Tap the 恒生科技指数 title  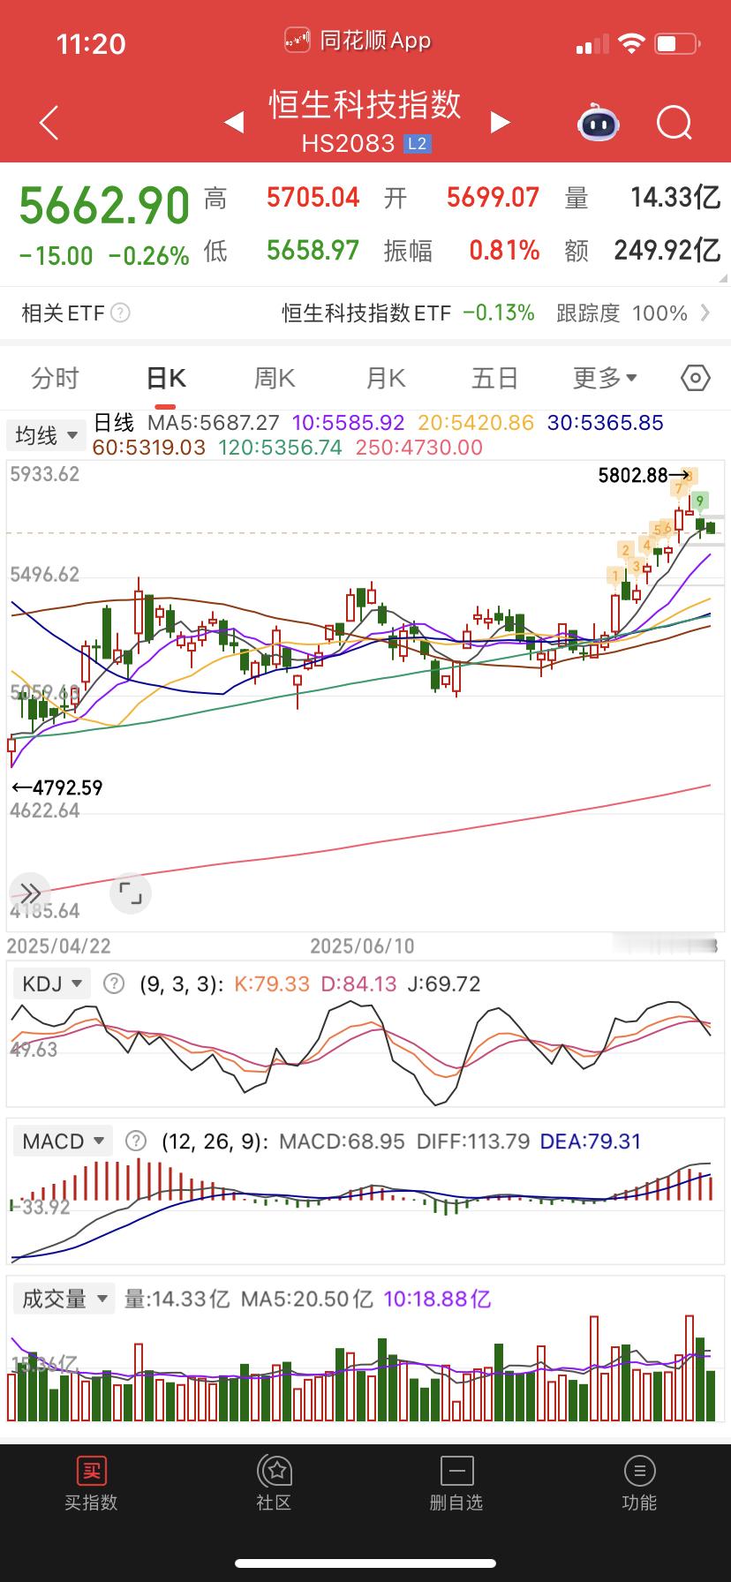pyautogui.click(x=365, y=104)
